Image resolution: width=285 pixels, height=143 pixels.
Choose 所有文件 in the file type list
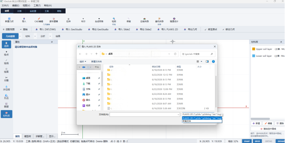[x=202, y=121]
